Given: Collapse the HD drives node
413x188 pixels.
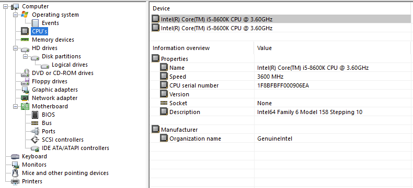Looking at the screenshot, I should tap(16, 48).
